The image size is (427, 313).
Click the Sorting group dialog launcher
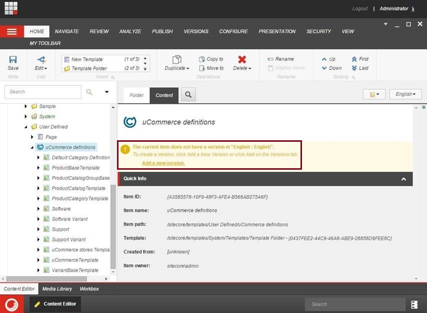coord(353,77)
